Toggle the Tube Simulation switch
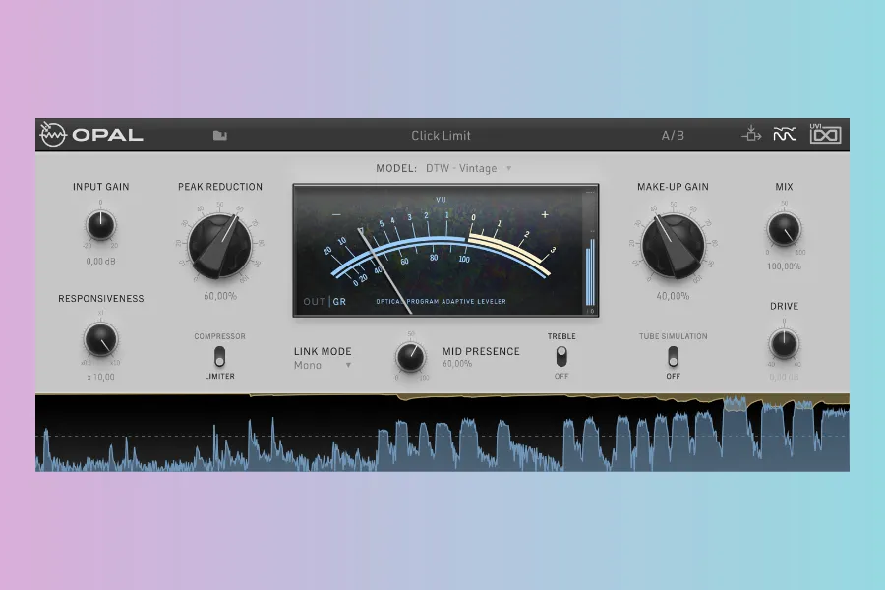 673,356
